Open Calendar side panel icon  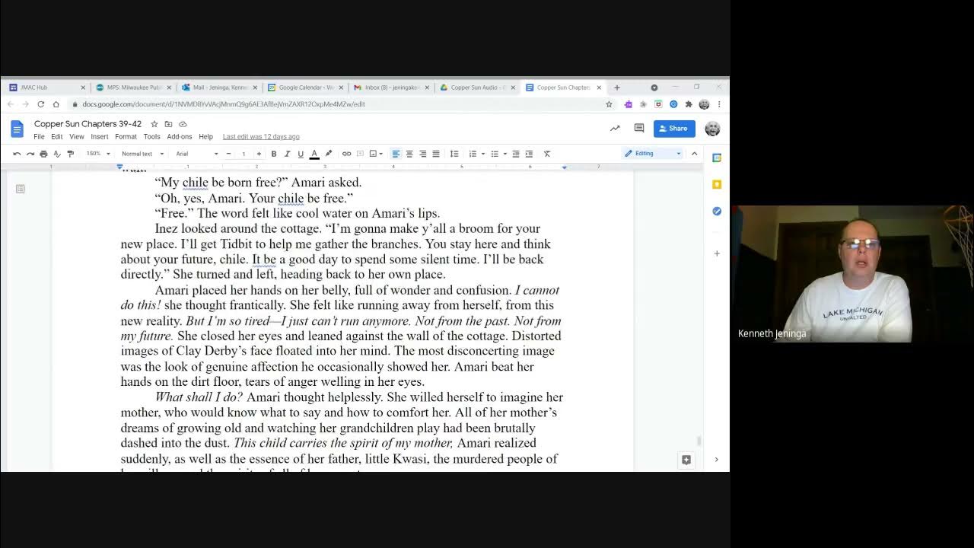[x=717, y=158]
